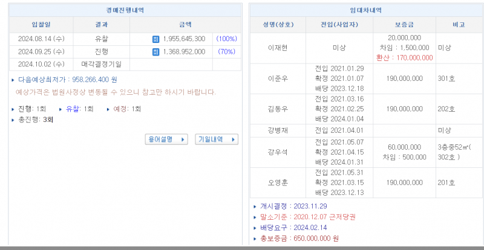Select the 2024.08.14 bid date row
484x250 pixels.
coord(41,39)
